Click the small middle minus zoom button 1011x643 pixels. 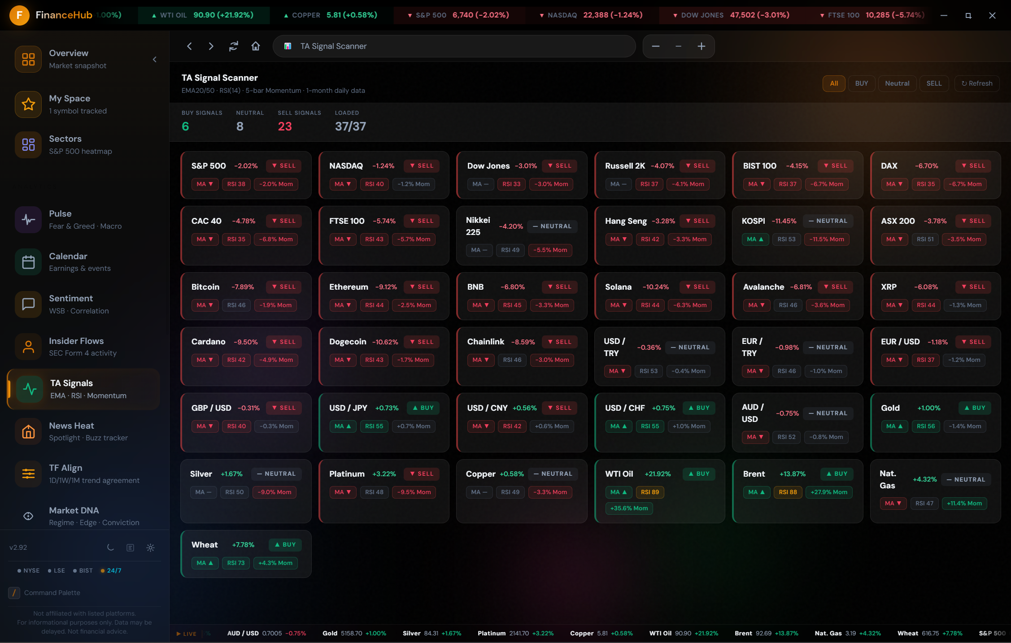tap(679, 46)
